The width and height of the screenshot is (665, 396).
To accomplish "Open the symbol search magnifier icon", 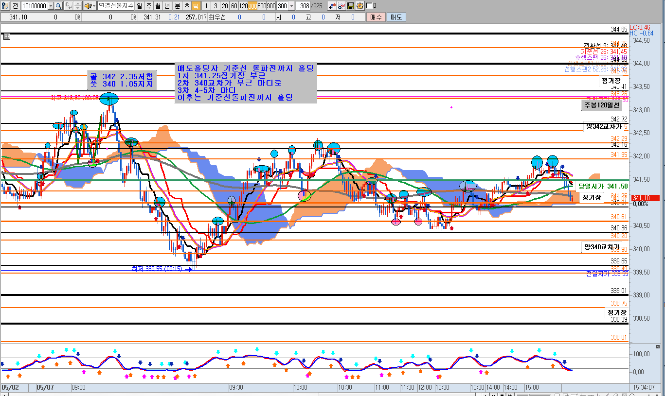I will coord(58,6).
